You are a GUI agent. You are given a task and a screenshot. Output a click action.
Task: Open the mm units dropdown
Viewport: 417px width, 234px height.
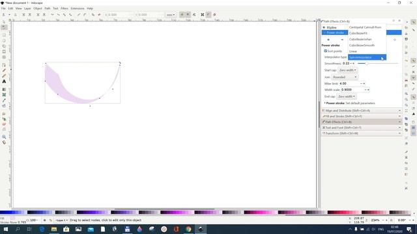(x=171, y=15)
